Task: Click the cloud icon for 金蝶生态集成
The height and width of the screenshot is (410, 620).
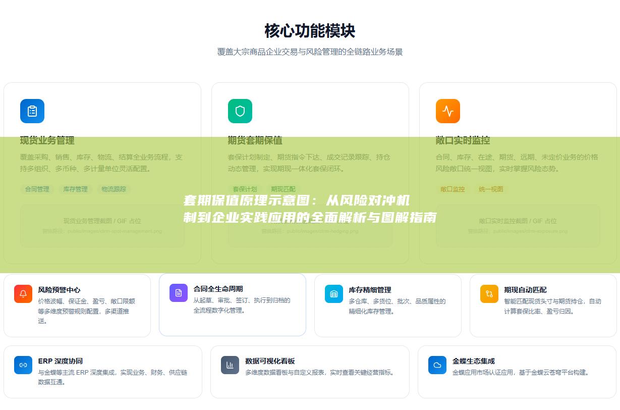Action: [437, 365]
